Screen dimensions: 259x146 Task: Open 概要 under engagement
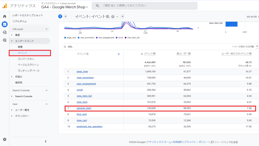point(20,47)
